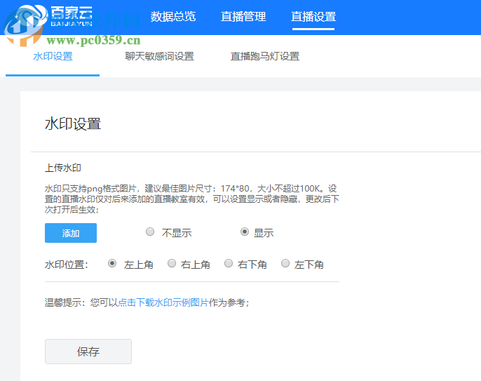Switch to the 聊天敏感词设置 tab

tap(160, 56)
